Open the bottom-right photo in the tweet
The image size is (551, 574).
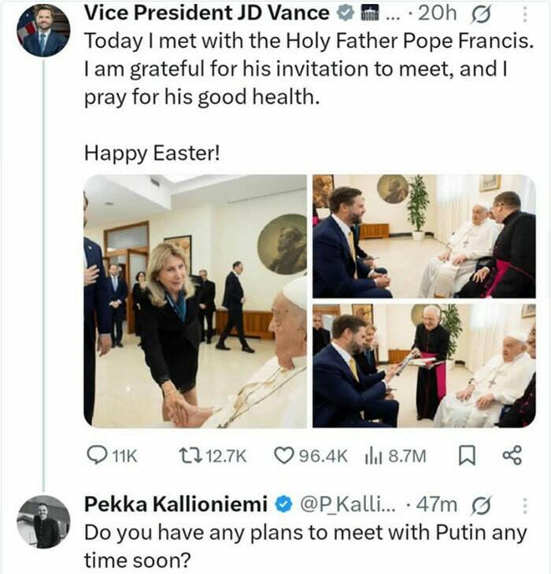[x=423, y=365]
